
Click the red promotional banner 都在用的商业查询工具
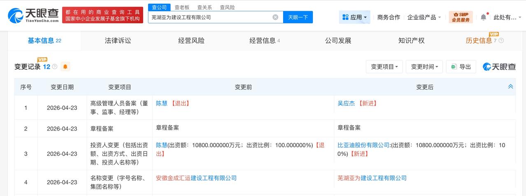click(x=102, y=15)
